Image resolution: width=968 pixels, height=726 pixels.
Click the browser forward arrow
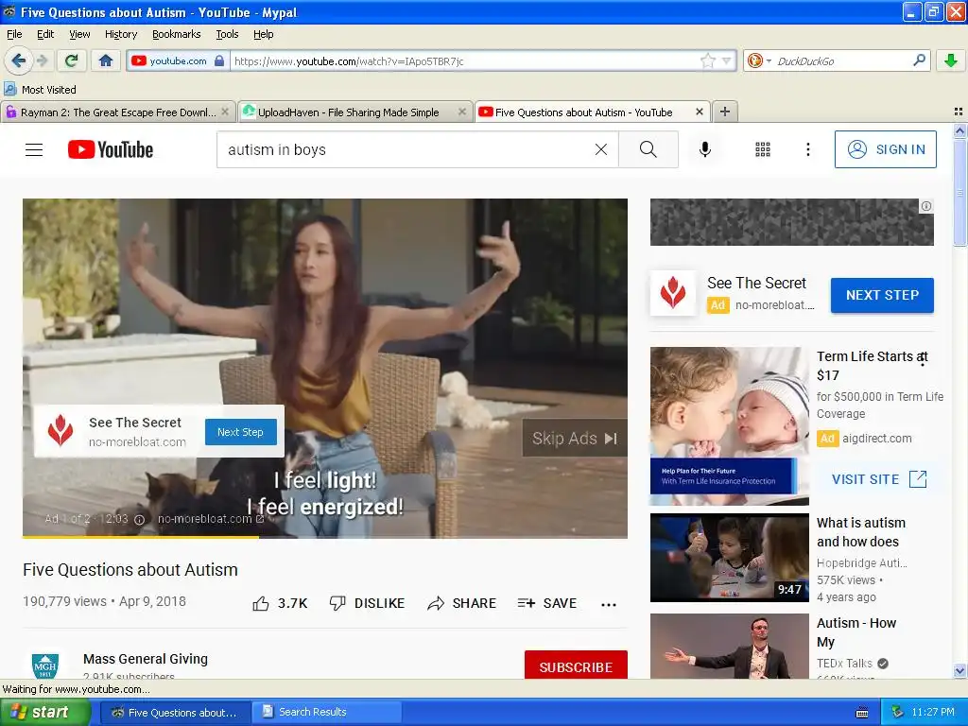coord(42,60)
